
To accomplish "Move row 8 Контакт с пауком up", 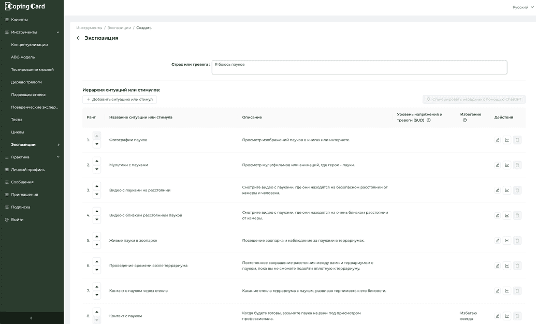I will coord(97,312).
